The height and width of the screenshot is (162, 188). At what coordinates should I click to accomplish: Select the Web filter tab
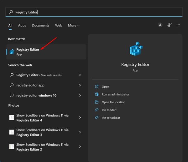coord(59,26)
